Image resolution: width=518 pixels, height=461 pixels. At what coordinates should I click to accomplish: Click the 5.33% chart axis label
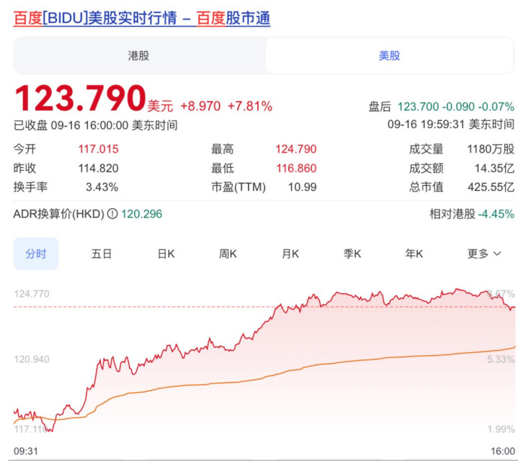point(501,359)
